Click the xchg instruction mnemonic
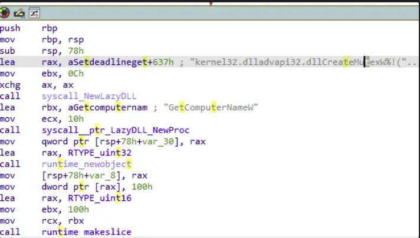The image size is (420, 238). [11, 85]
